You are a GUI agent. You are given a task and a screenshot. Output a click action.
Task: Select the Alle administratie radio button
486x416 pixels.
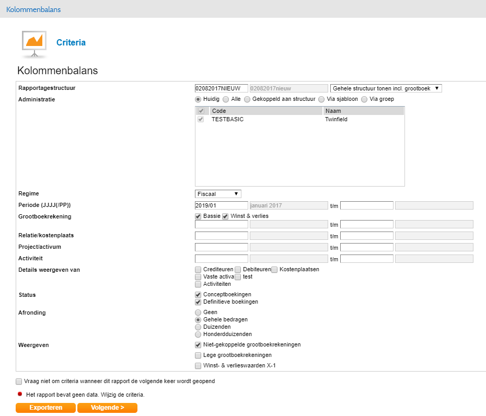pos(226,99)
